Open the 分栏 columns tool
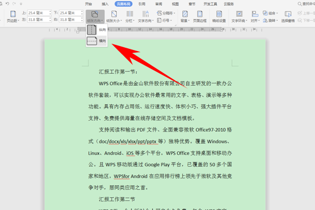Viewport: 315px width, 210px height. [129, 17]
